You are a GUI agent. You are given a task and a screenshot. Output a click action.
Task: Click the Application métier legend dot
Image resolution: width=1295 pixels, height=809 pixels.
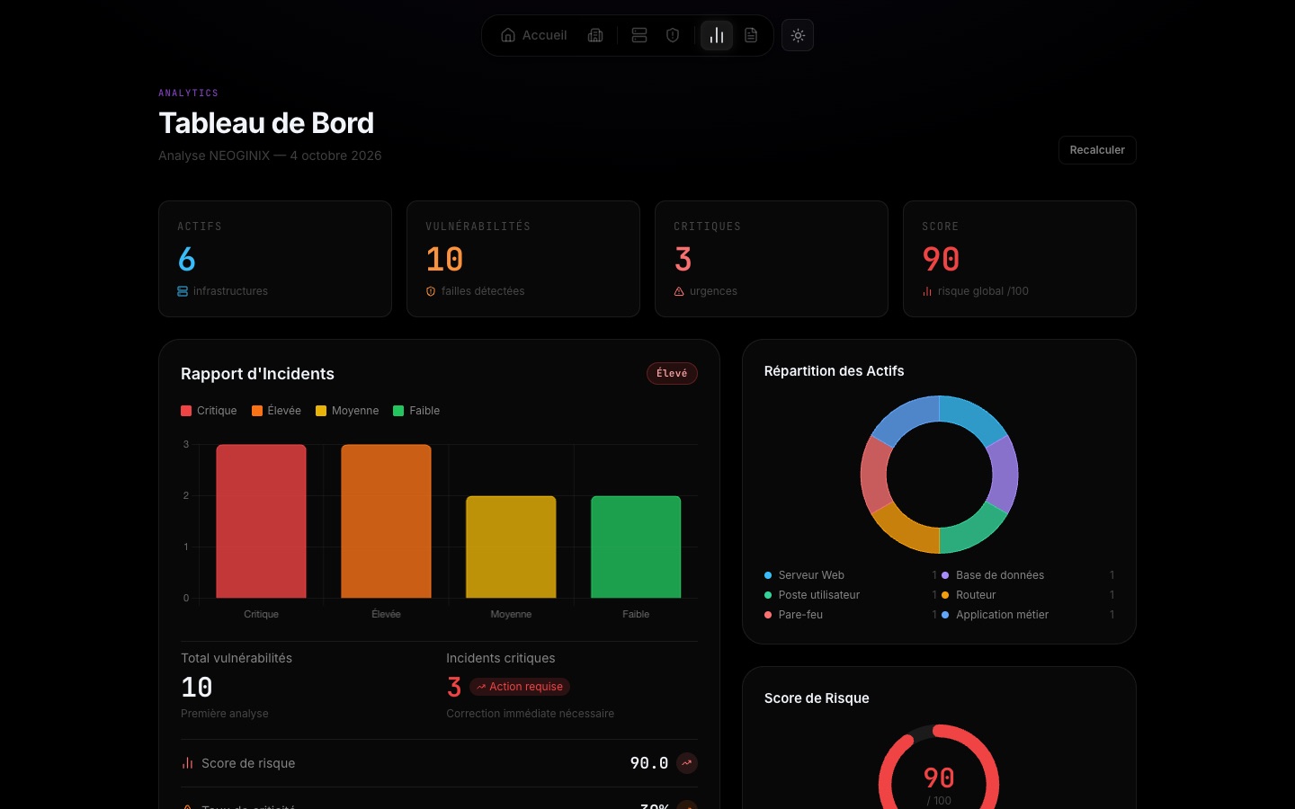coord(945,615)
